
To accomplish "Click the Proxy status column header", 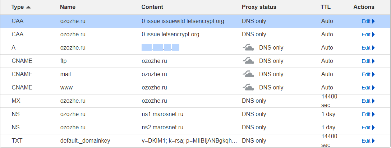I will (259, 7).
